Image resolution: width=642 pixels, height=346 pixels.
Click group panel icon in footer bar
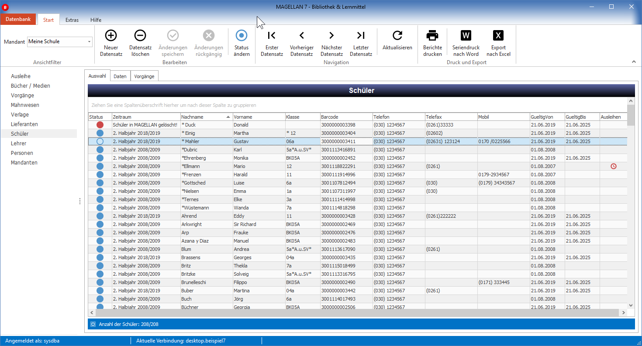(93, 324)
